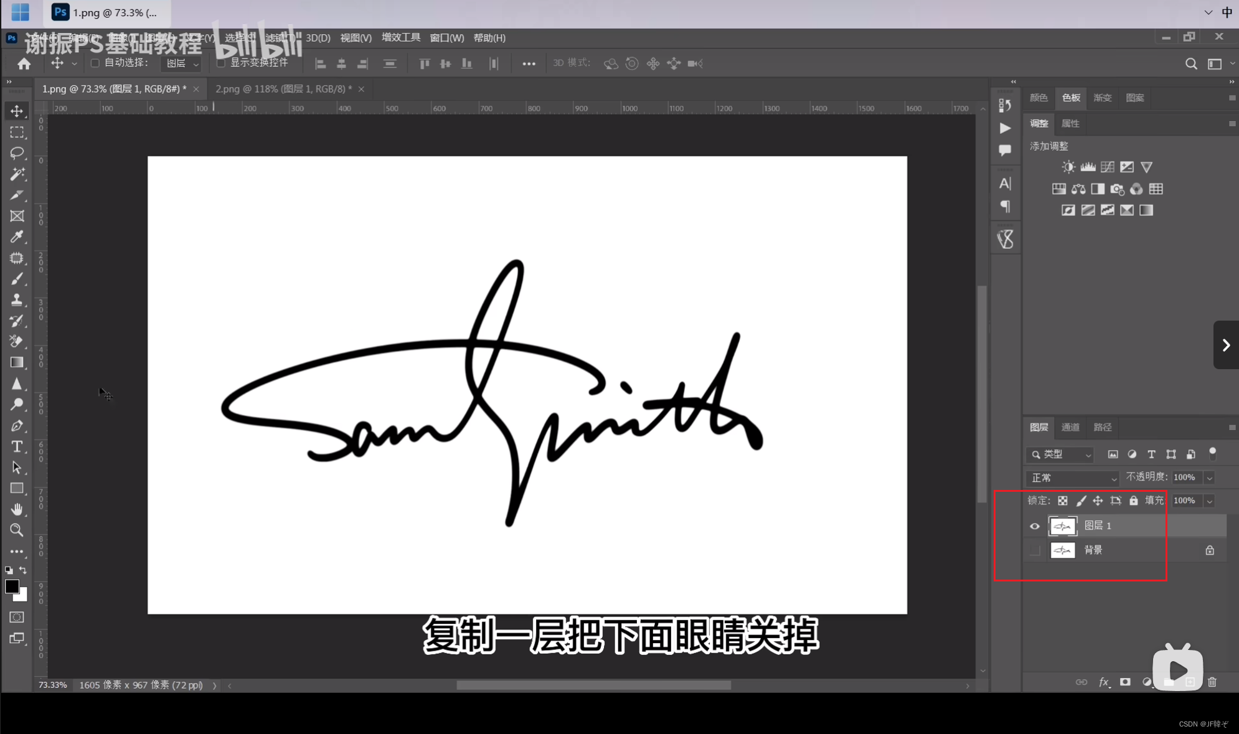Hide the 图层 1 layer visibility eye

(x=1035, y=526)
